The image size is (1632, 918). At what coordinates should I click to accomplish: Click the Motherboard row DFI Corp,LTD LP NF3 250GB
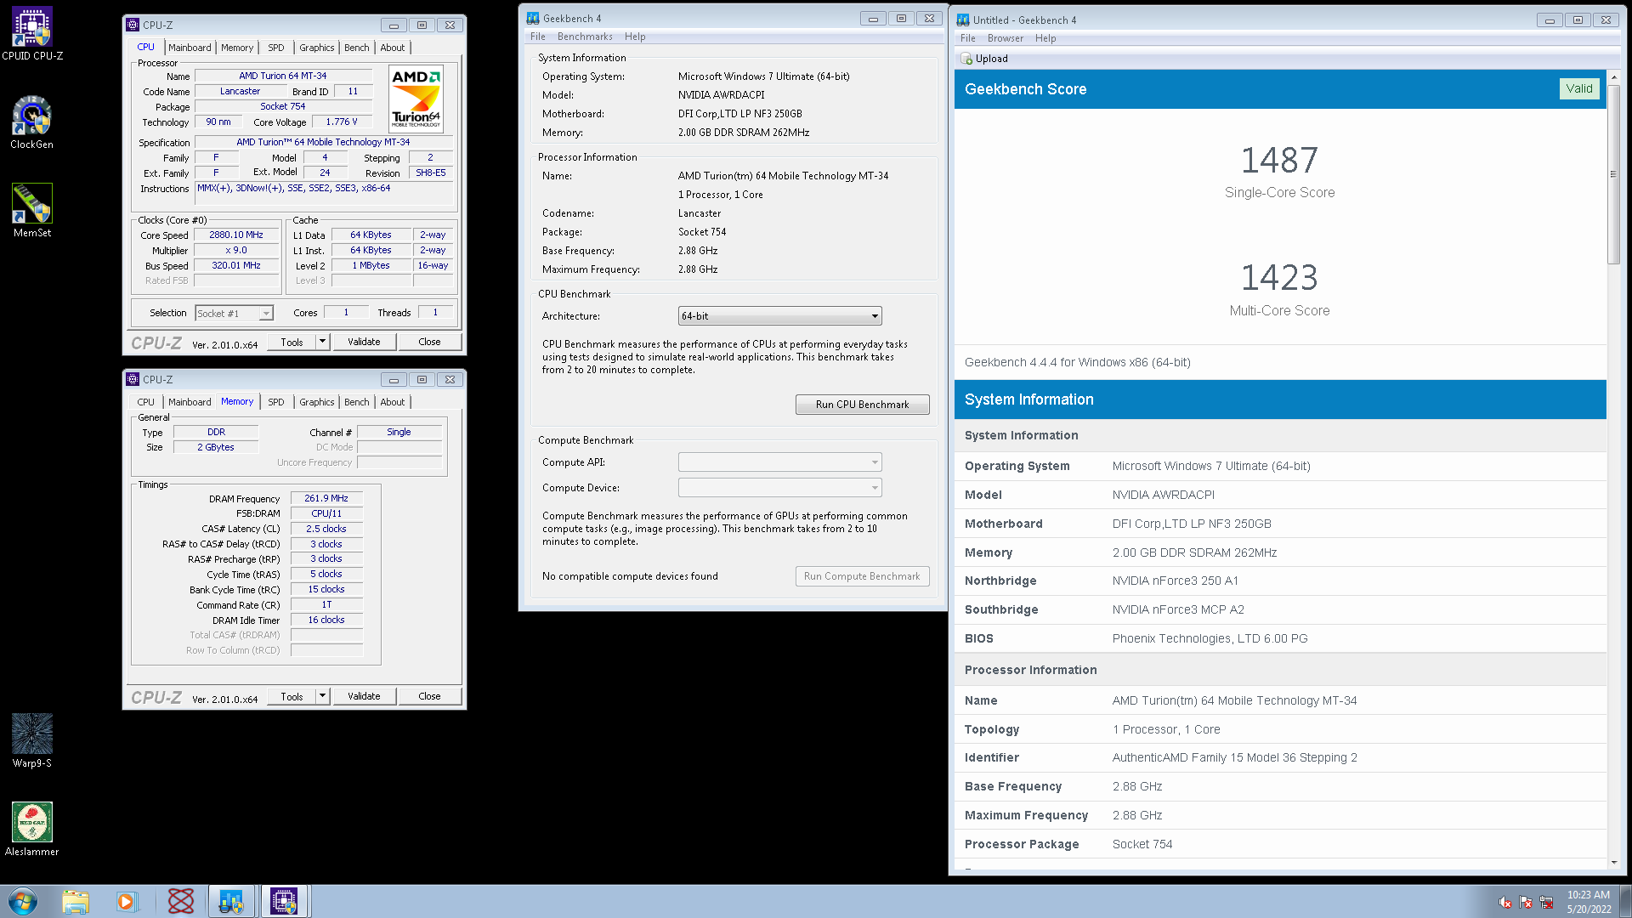click(1280, 524)
